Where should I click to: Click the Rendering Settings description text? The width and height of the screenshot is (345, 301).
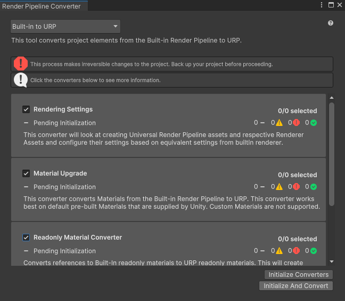(x=163, y=139)
